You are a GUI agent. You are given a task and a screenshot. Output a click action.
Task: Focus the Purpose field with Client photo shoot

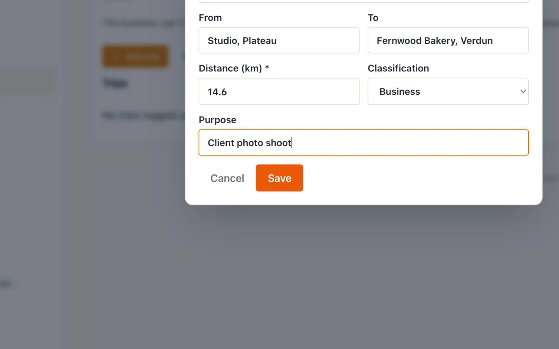click(x=363, y=142)
